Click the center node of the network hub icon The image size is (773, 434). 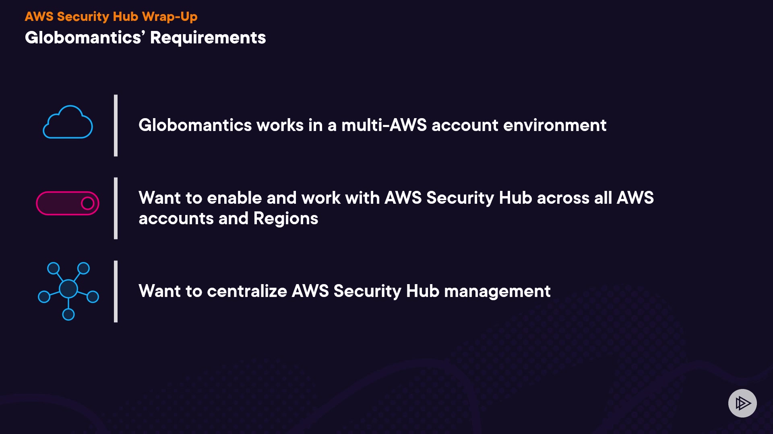coord(68,288)
